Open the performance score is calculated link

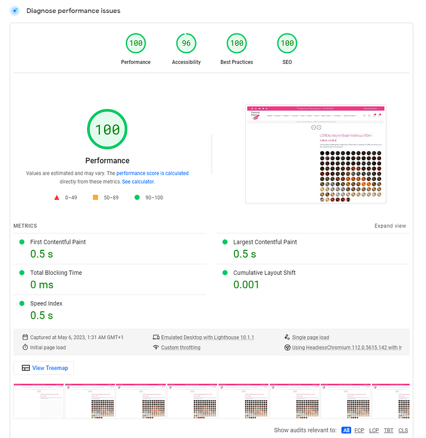pos(152,173)
